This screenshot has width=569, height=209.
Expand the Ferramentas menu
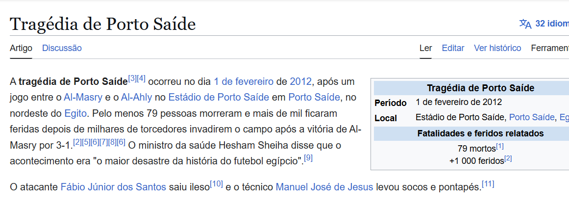pyautogui.click(x=550, y=48)
